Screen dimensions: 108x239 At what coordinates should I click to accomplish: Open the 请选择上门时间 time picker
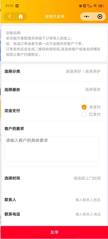[x=54, y=178]
